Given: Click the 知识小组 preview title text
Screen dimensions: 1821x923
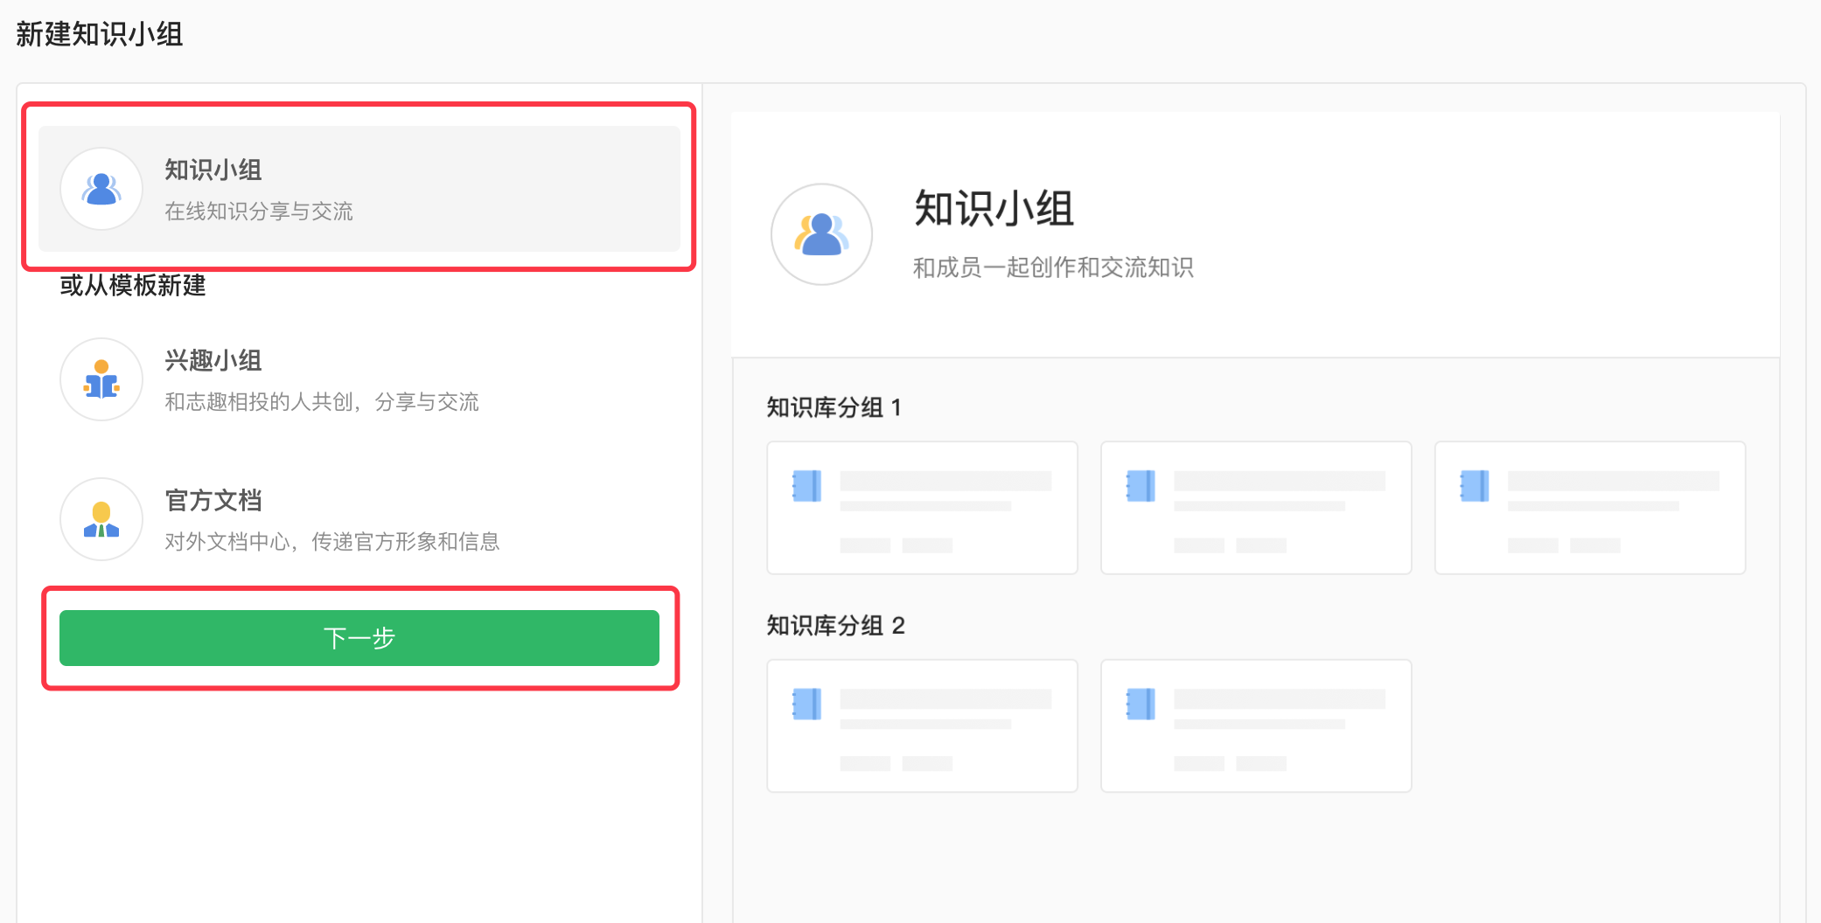Looking at the screenshot, I should coord(994,209).
